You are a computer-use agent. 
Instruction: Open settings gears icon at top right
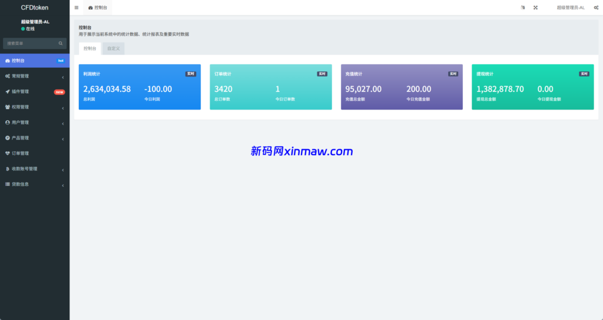(596, 8)
